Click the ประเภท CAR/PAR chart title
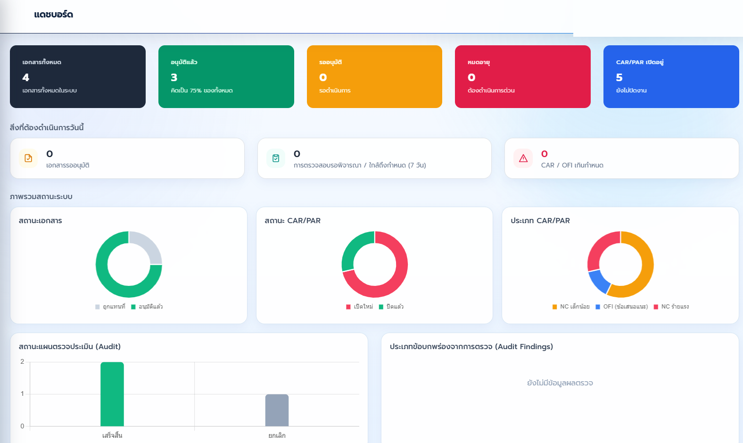The width and height of the screenshot is (743, 443). (x=540, y=221)
